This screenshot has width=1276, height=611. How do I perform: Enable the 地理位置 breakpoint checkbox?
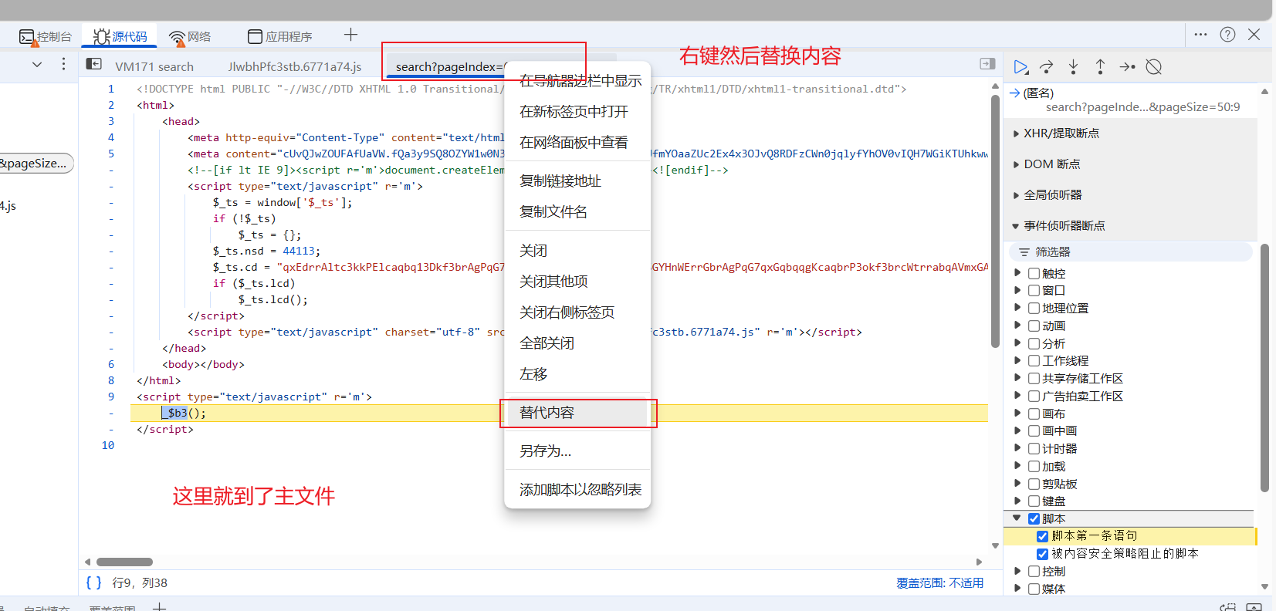pyautogui.click(x=1034, y=308)
